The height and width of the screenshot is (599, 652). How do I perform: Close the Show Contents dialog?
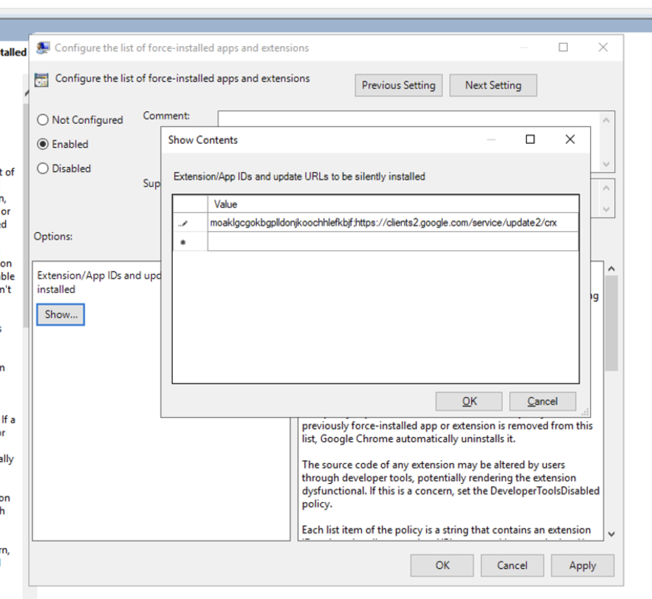tap(570, 140)
